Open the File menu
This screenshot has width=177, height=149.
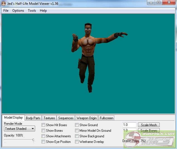click(x=6, y=11)
